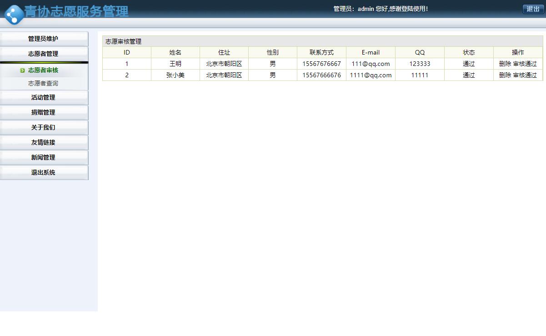Open the 友情链接 section

[43, 142]
